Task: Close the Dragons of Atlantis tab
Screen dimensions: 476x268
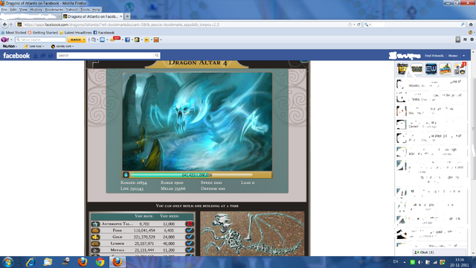Action: [121, 16]
